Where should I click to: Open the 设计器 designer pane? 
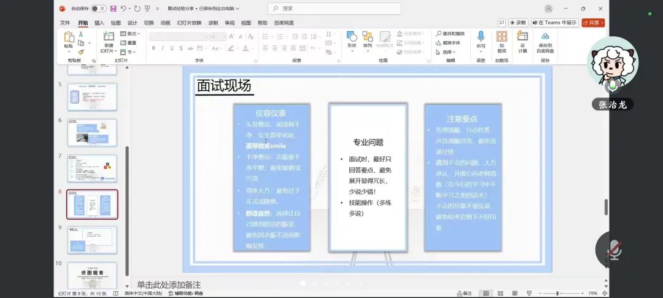pyautogui.click(x=522, y=40)
